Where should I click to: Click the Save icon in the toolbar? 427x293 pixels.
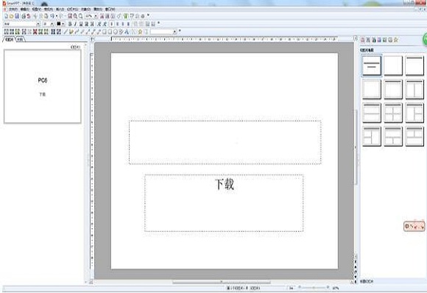click(17, 16)
